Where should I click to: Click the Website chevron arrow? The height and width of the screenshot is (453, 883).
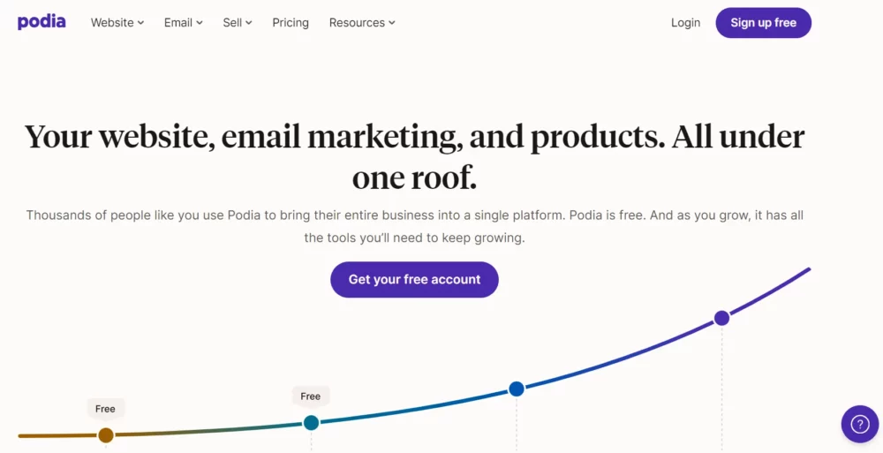[140, 23]
